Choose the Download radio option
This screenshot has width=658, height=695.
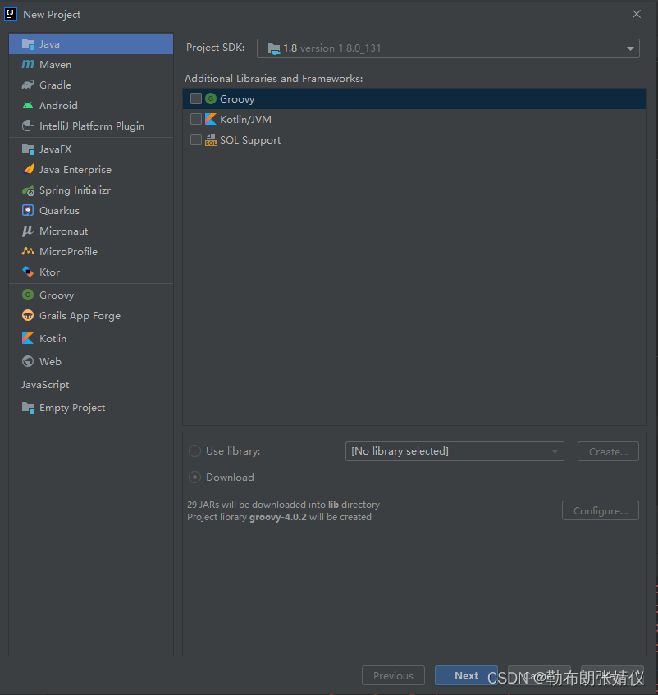click(194, 477)
